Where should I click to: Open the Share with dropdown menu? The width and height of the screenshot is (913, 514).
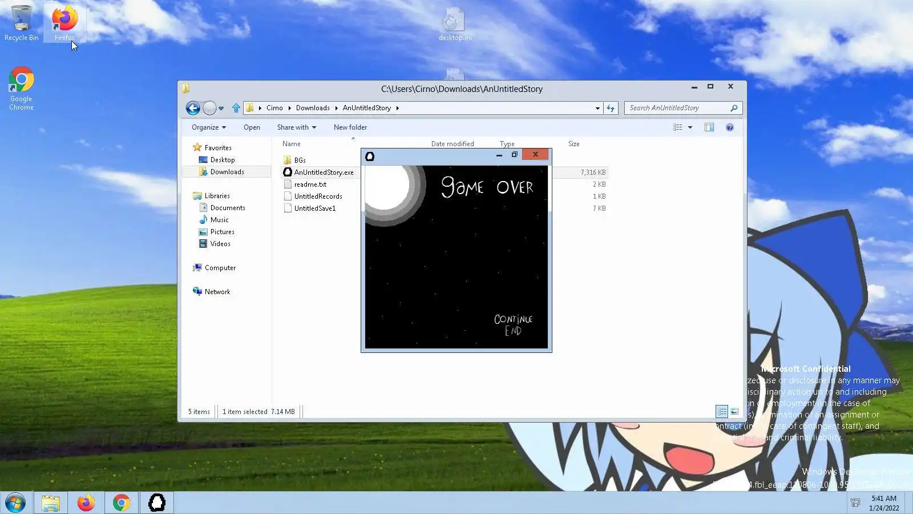(x=296, y=127)
